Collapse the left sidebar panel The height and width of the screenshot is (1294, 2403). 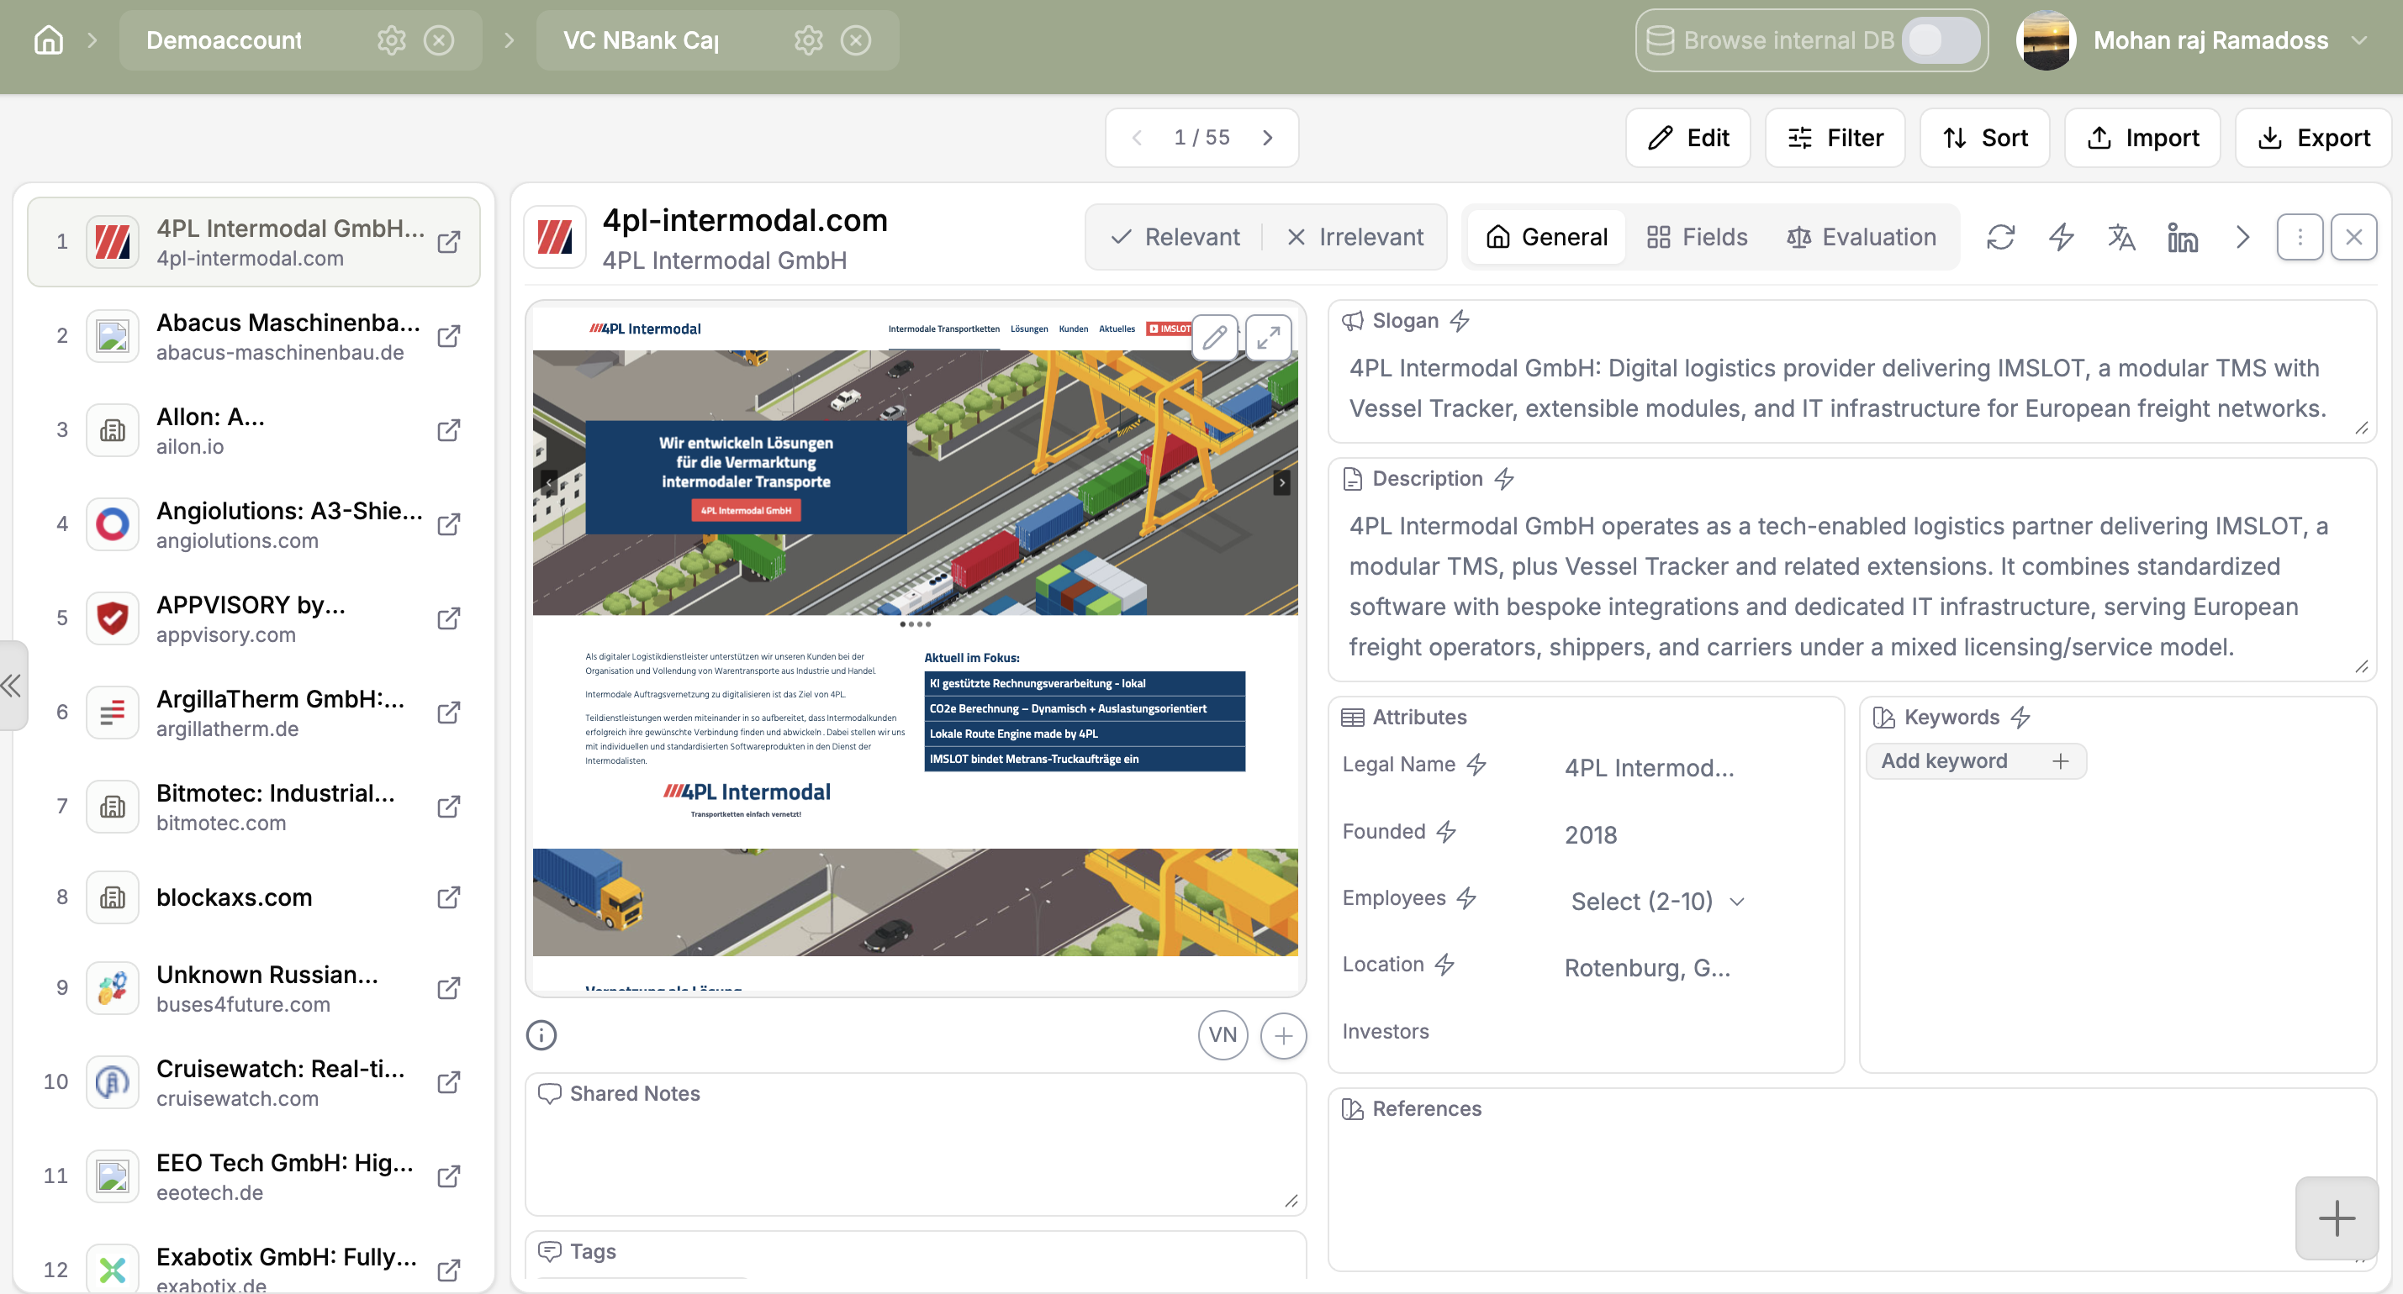(x=12, y=685)
